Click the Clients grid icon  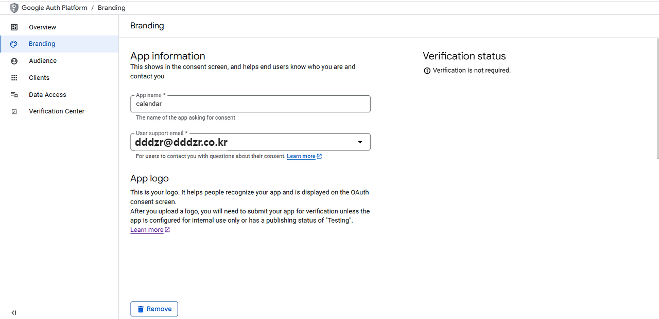(x=14, y=78)
